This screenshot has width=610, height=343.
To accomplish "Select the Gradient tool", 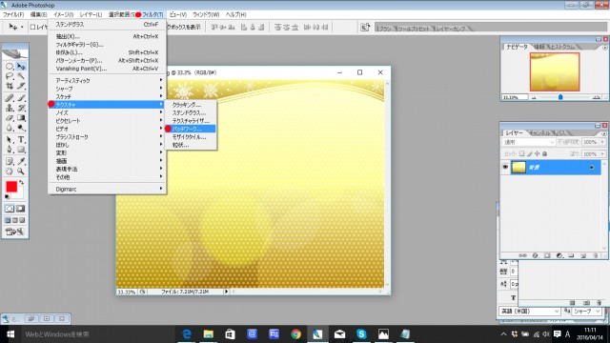I will pos(21,118).
